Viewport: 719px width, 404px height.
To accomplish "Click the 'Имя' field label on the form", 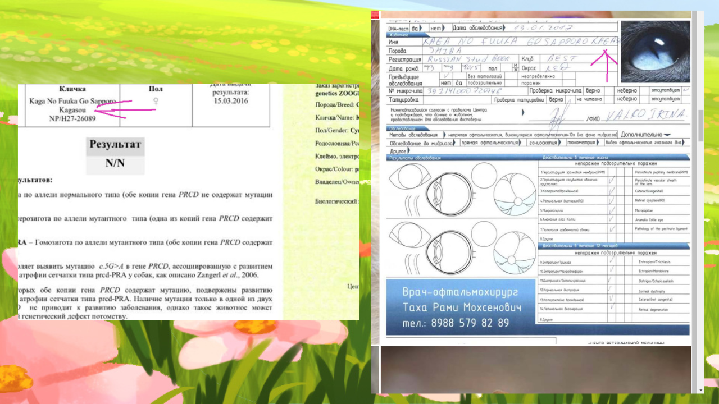I will pyautogui.click(x=393, y=42).
